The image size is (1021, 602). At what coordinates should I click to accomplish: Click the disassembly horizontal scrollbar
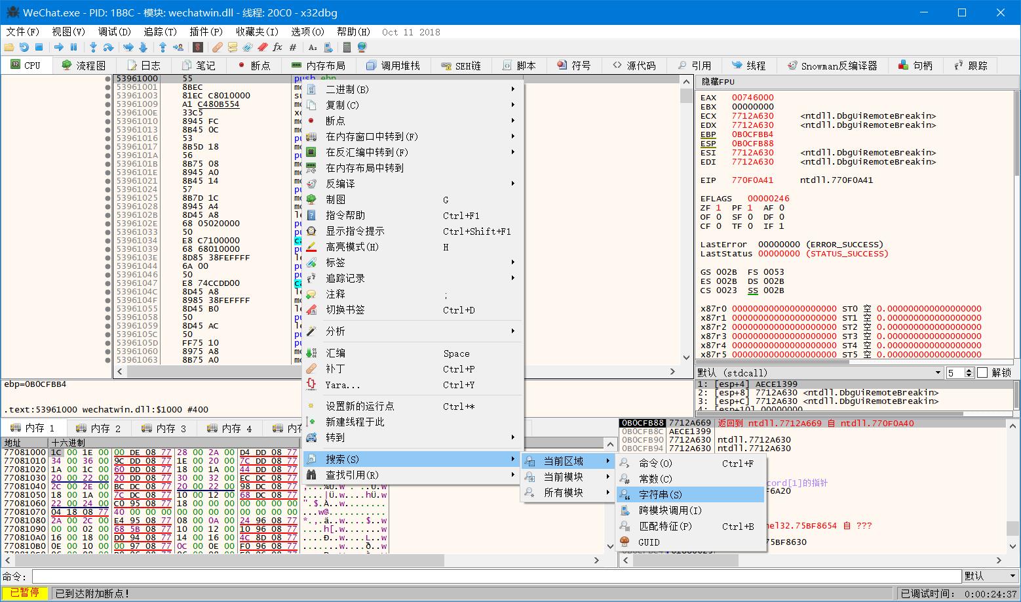pos(396,371)
